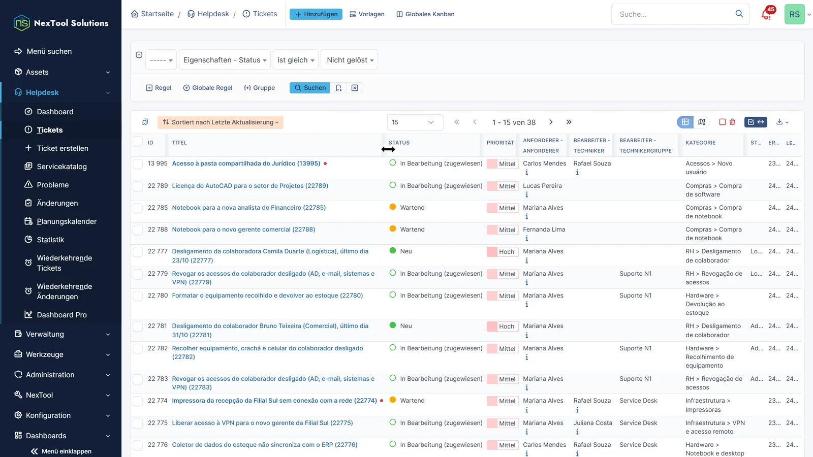Open the export download icon menu
The height and width of the screenshot is (457, 813).
[782, 122]
